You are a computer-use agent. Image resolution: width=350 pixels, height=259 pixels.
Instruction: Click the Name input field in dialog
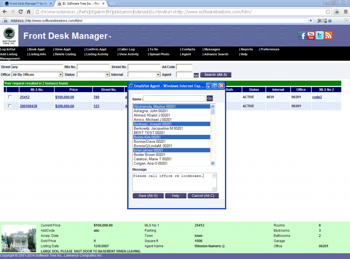point(174,99)
